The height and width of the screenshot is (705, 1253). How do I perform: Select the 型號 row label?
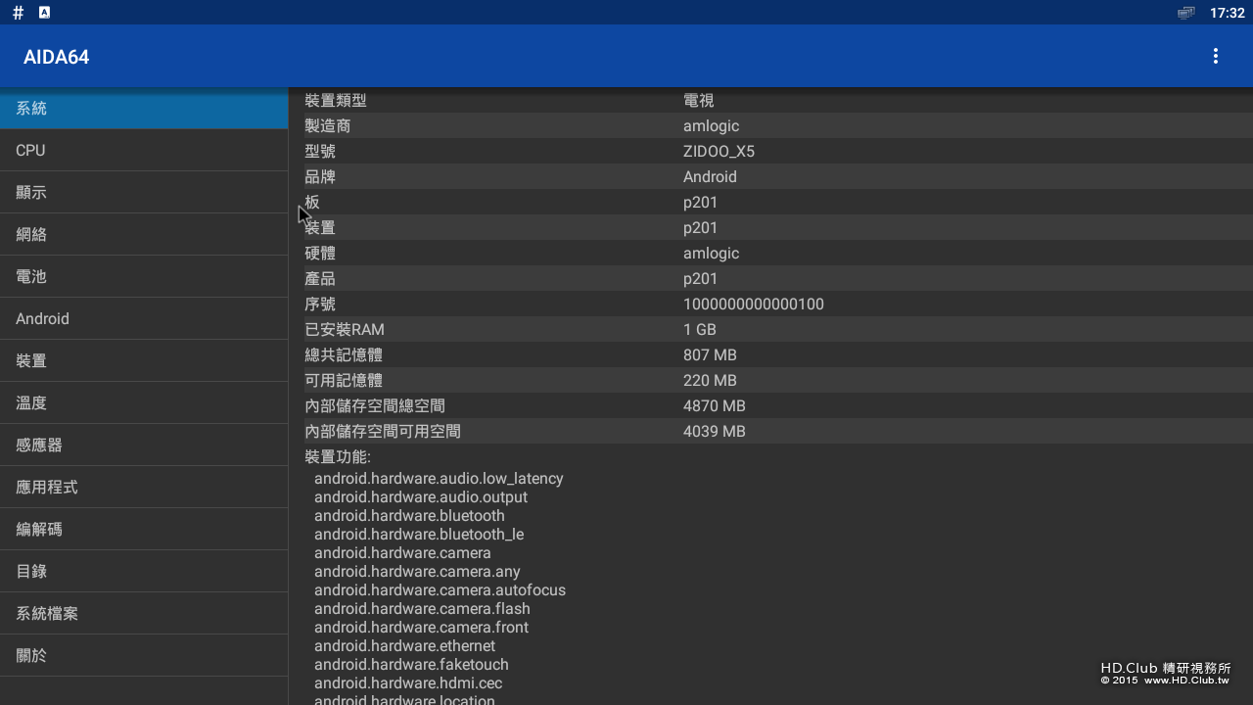point(320,152)
